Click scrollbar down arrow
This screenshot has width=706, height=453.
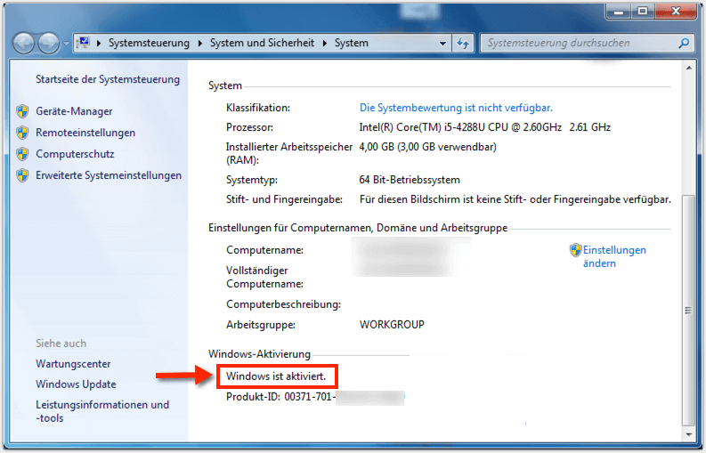click(x=689, y=435)
